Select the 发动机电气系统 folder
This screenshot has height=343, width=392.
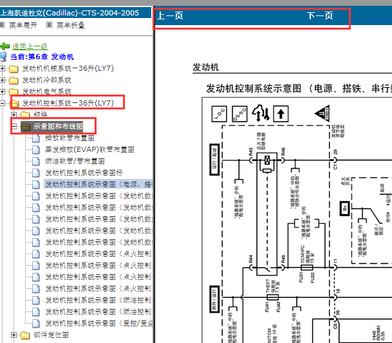click(x=47, y=91)
